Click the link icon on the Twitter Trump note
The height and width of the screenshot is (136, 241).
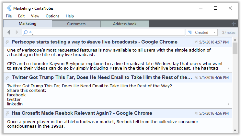coord(7,78)
